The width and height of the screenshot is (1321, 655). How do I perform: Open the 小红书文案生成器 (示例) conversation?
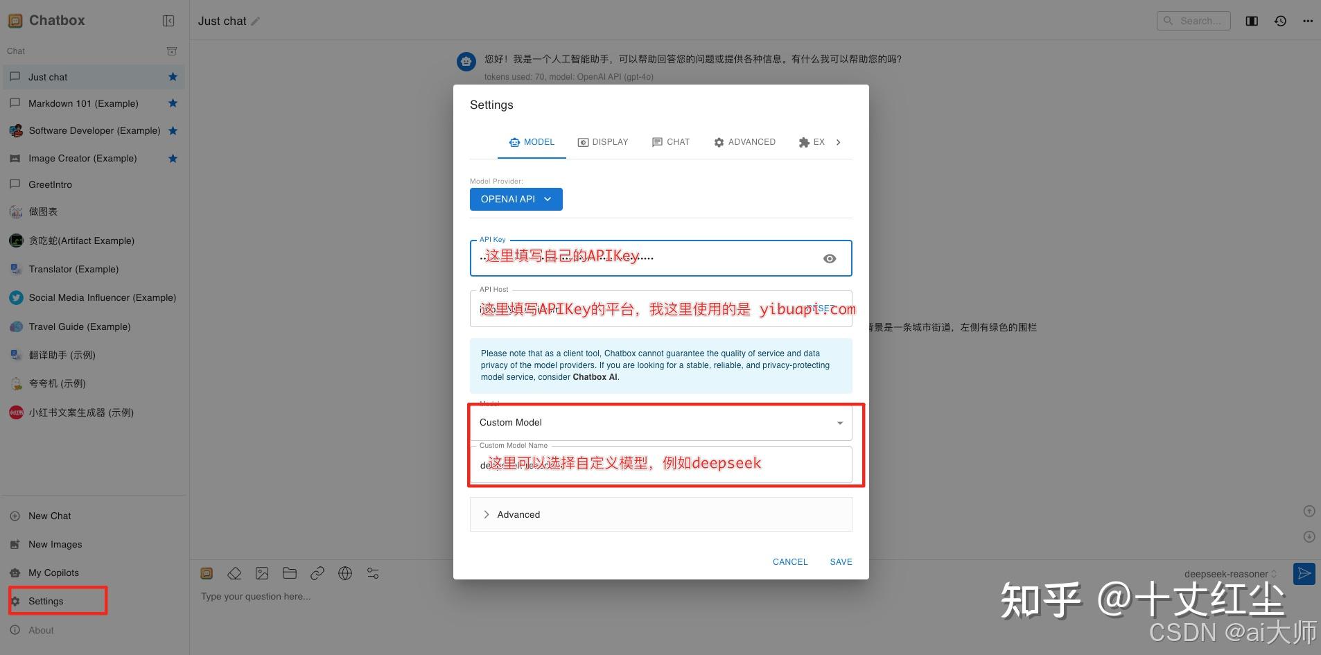click(94, 412)
